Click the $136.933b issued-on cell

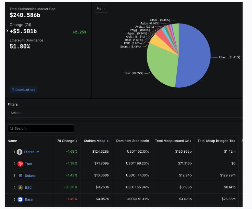point(183,151)
